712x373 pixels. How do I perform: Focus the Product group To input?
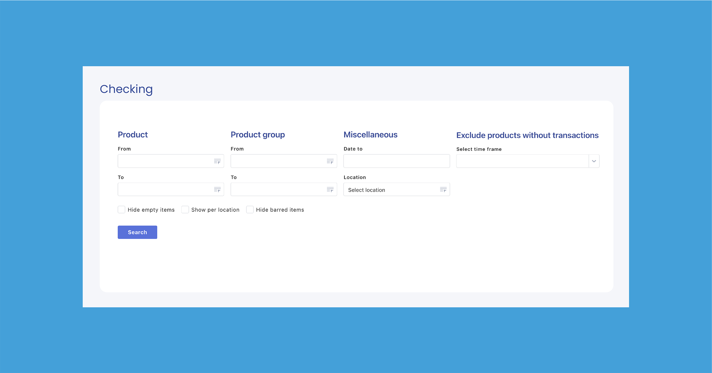[284, 189]
